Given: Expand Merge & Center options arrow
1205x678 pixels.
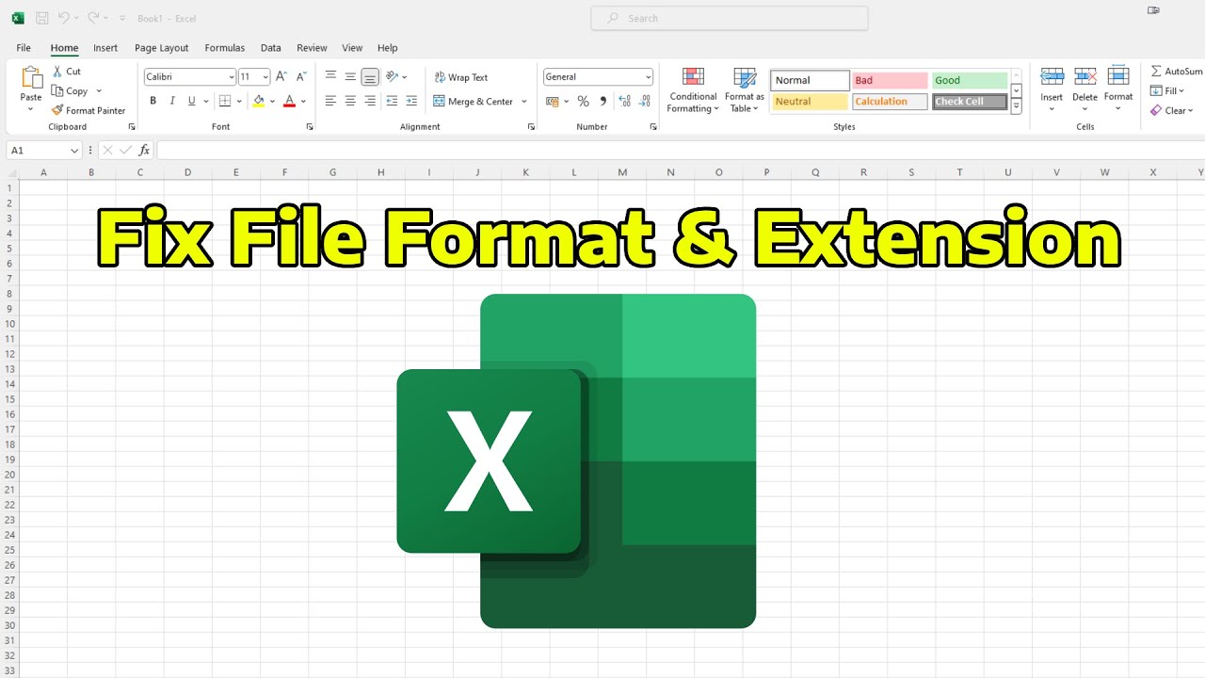Looking at the screenshot, I should 524,102.
